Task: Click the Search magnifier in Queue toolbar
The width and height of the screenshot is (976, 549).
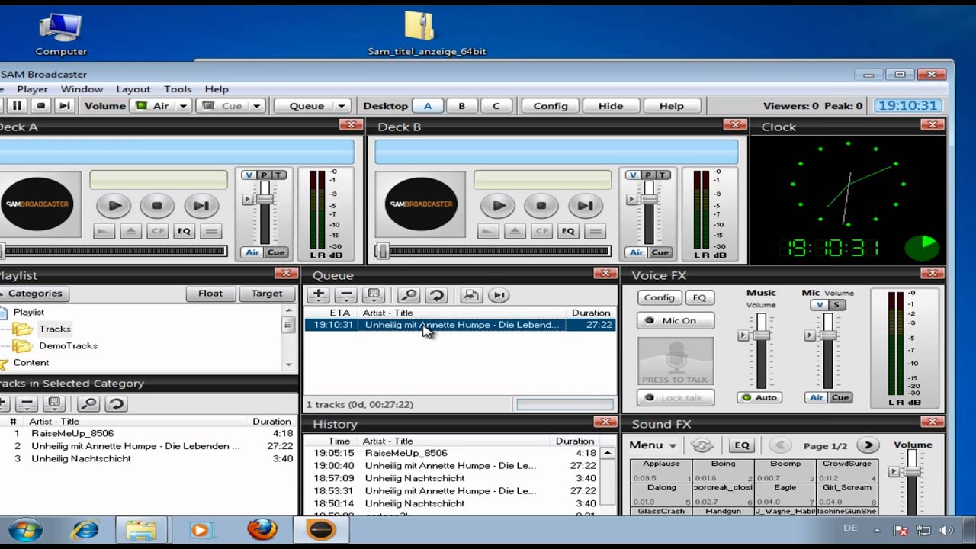Action: coord(409,295)
